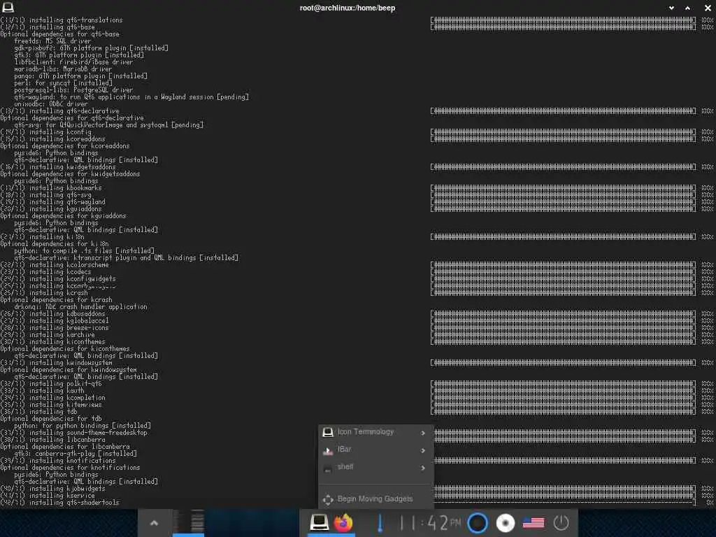Click "Optional dependencies for qt6-base"
Viewport: 716px width, 537px height.
tap(60, 34)
